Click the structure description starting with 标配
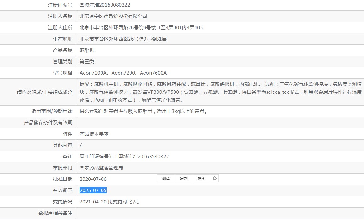 pyautogui.click(x=221, y=92)
